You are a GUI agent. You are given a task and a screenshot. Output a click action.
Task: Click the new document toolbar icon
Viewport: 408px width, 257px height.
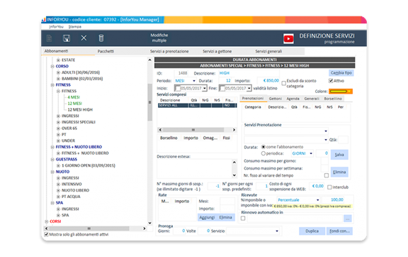(49, 38)
